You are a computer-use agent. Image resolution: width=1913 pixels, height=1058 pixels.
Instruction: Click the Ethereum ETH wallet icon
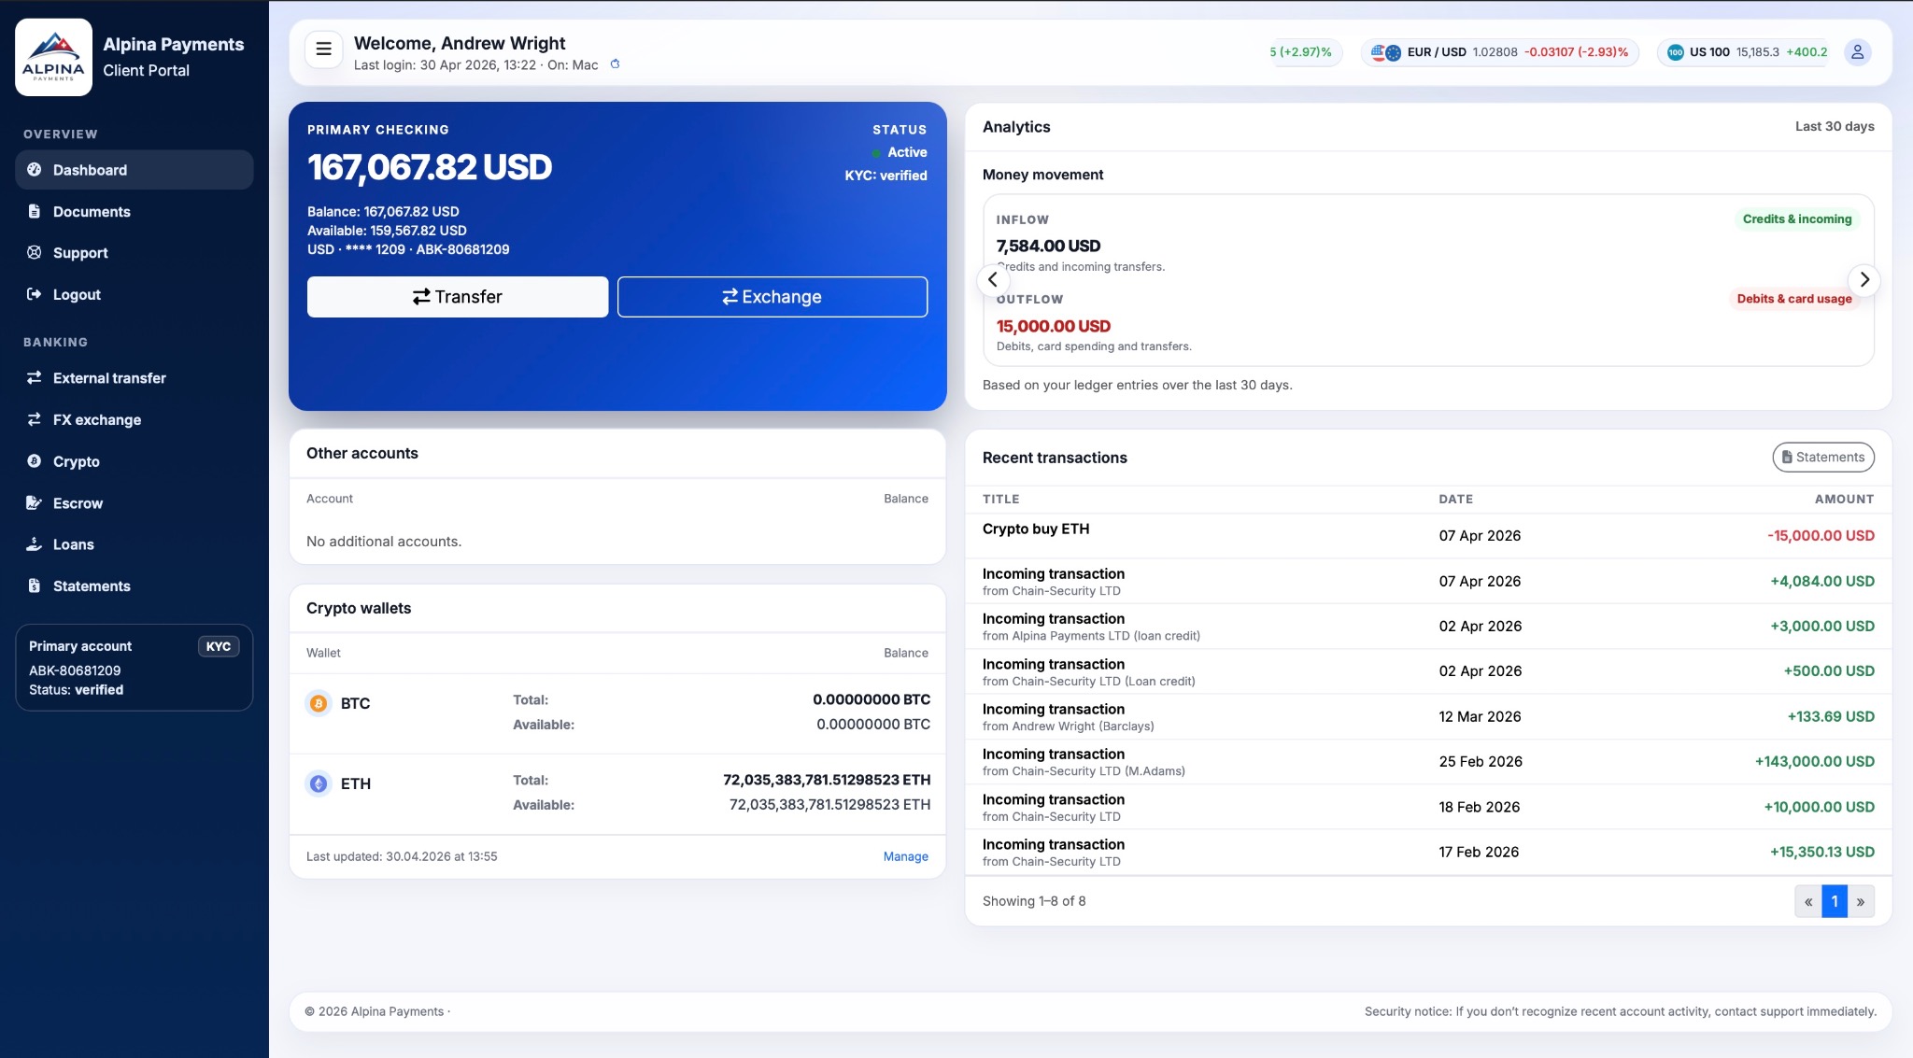pyautogui.click(x=319, y=783)
